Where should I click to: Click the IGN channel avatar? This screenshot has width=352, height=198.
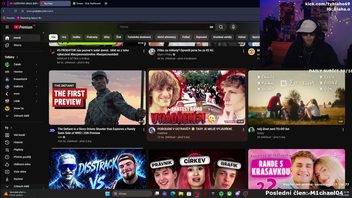[x=52, y=130]
